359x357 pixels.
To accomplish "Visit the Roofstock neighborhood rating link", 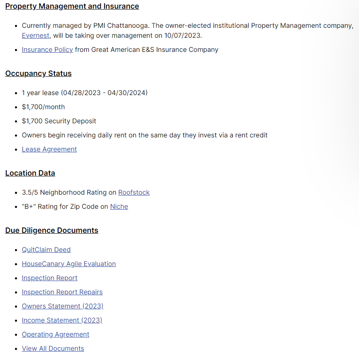I will 134,192.
